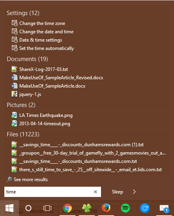Click image icon of 2013-04-14-timeout.png
This screenshot has width=174, height=216.
point(14,123)
